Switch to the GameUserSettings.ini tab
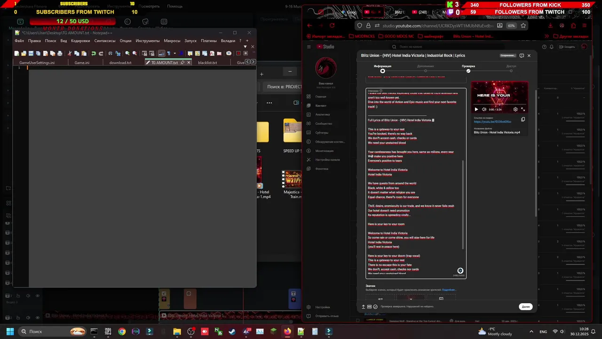The image size is (602, 339). tap(37, 63)
